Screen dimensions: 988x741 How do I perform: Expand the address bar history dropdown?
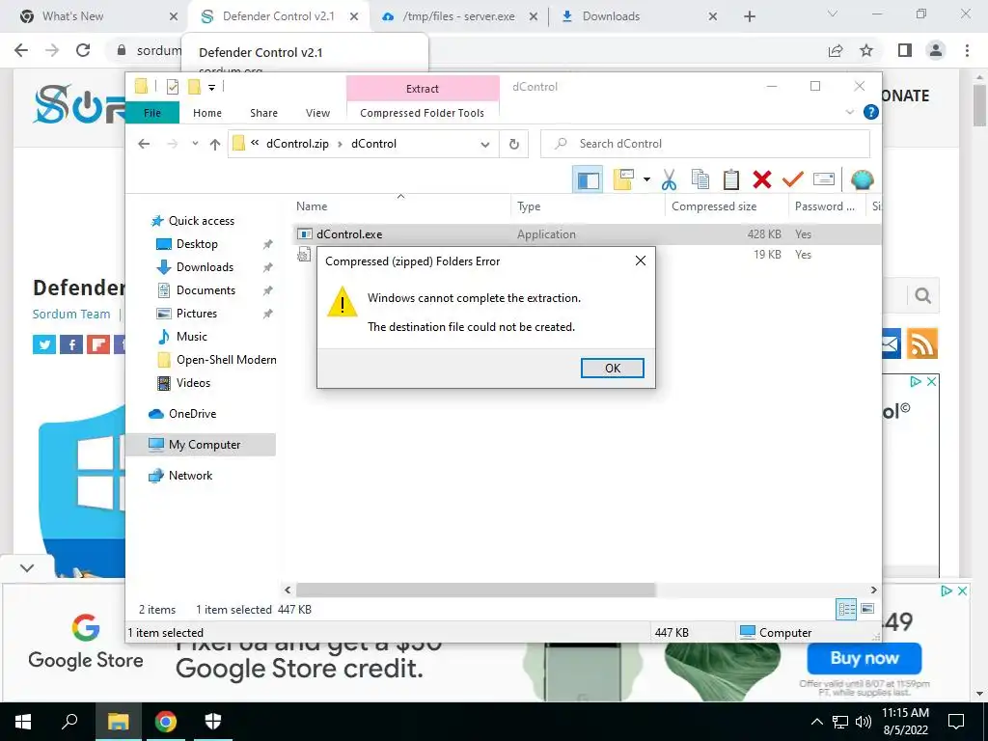[485, 145]
